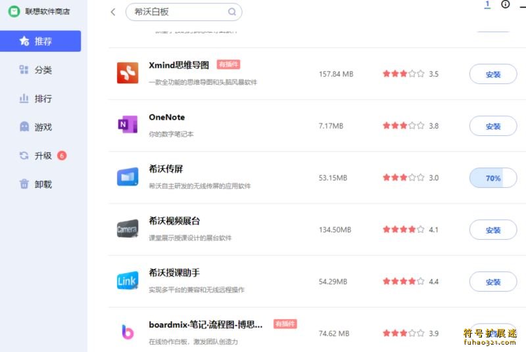Click the 7.17MB size text
The width and height of the screenshot is (526, 352).
click(331, 126)
